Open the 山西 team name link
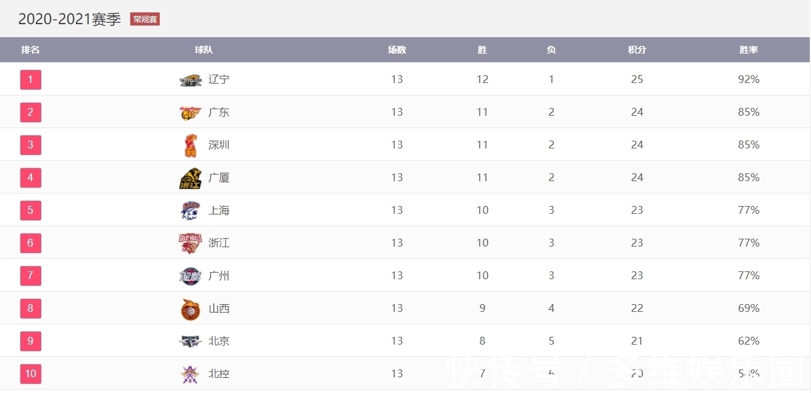The height and width of the screenshot is (393, 811). (x=219, y=309)
